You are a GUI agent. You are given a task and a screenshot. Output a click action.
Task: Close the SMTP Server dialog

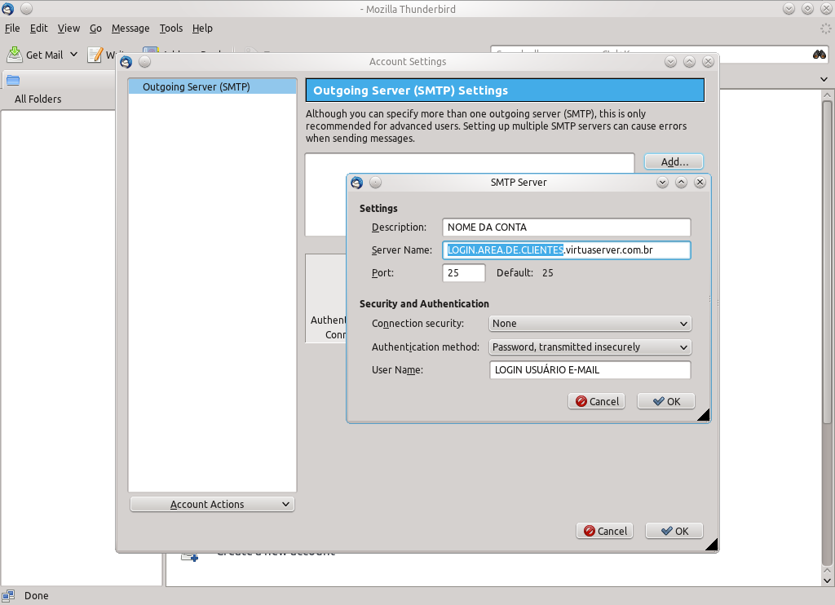coord(700,183)
